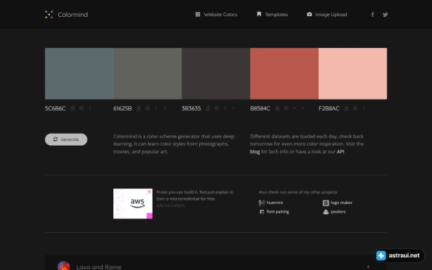Click hex code text B8584C
The height and width of the screenshot is (270, 432).
260,108
